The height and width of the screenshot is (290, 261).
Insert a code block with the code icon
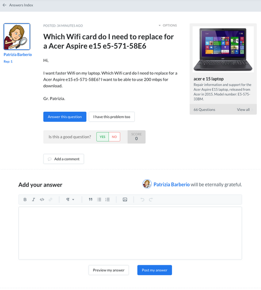point(42,199)
